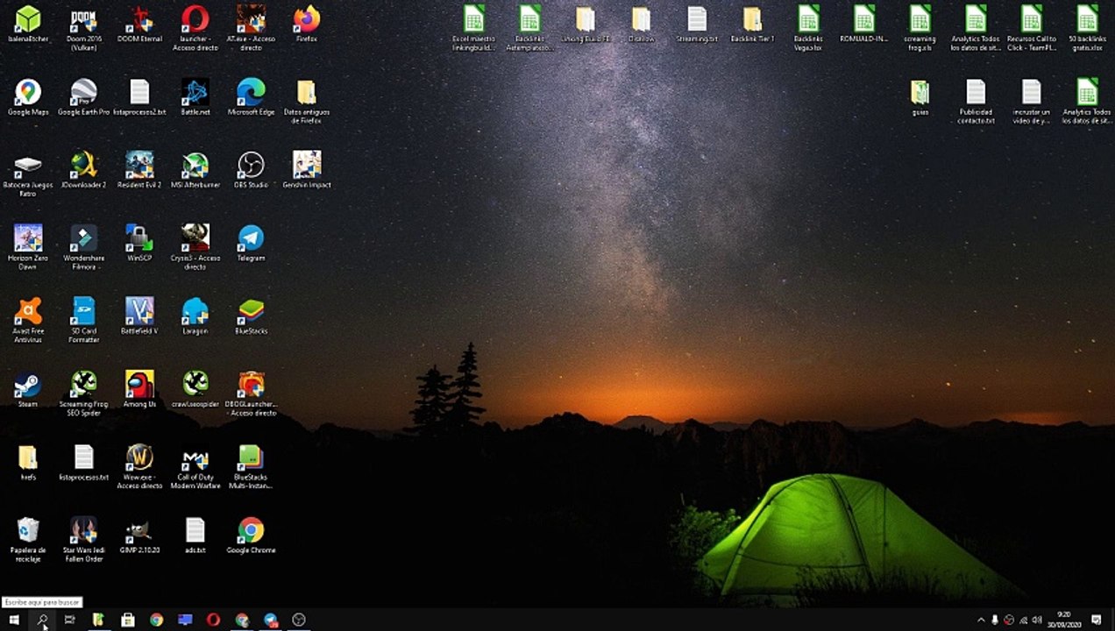Select the Laragon shortcut
The height and width of the screenshot is (631, 1115).
(x=195, y=315)
